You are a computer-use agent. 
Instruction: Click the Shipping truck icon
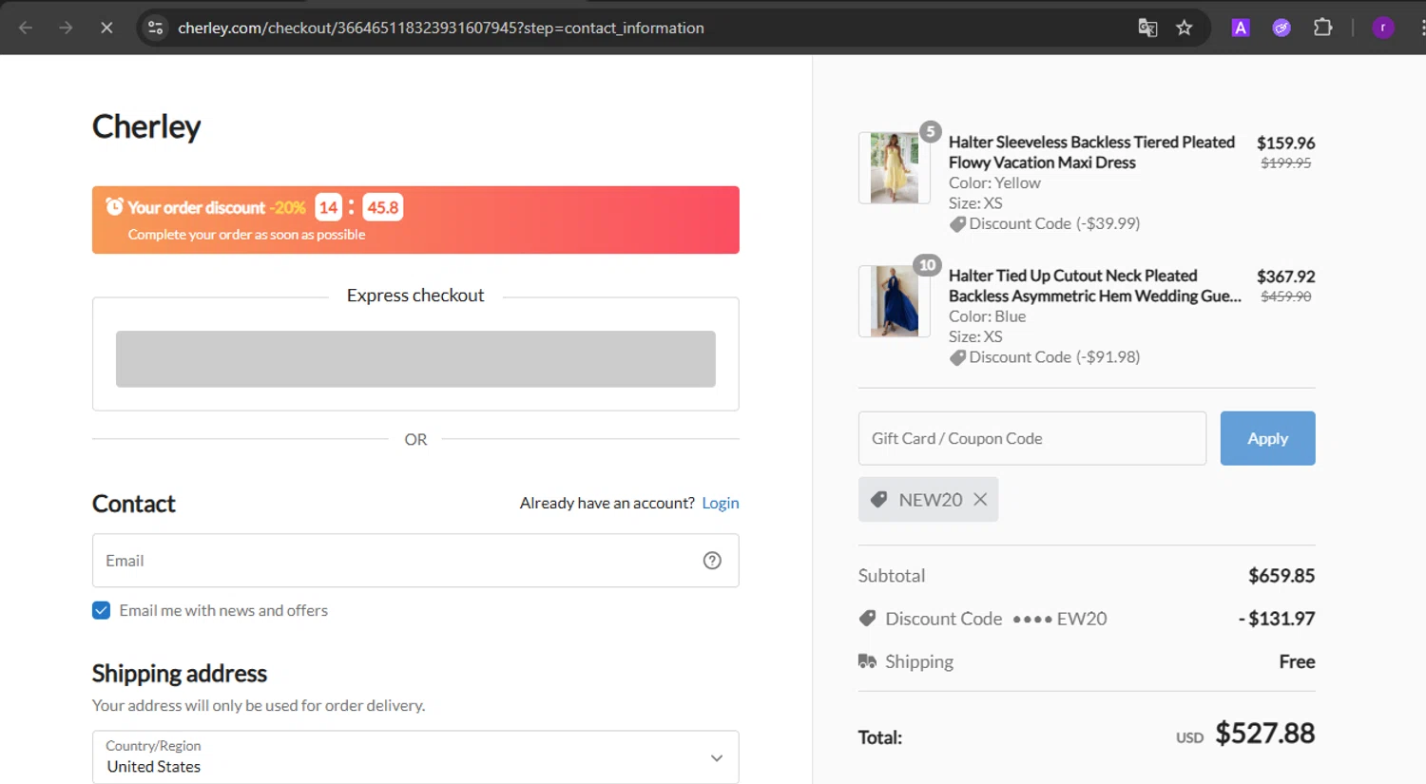867,661
